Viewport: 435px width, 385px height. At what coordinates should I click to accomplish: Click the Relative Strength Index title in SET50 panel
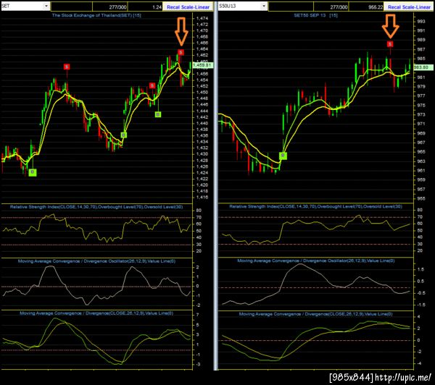click(x=315, y=206)
